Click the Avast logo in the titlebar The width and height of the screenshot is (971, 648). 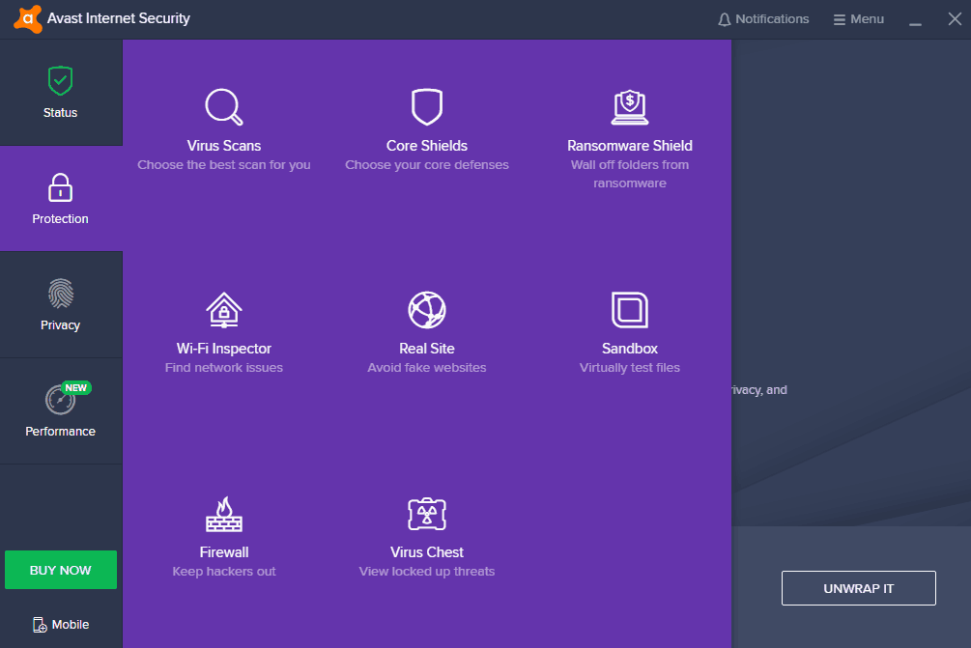tap(26, 18)
